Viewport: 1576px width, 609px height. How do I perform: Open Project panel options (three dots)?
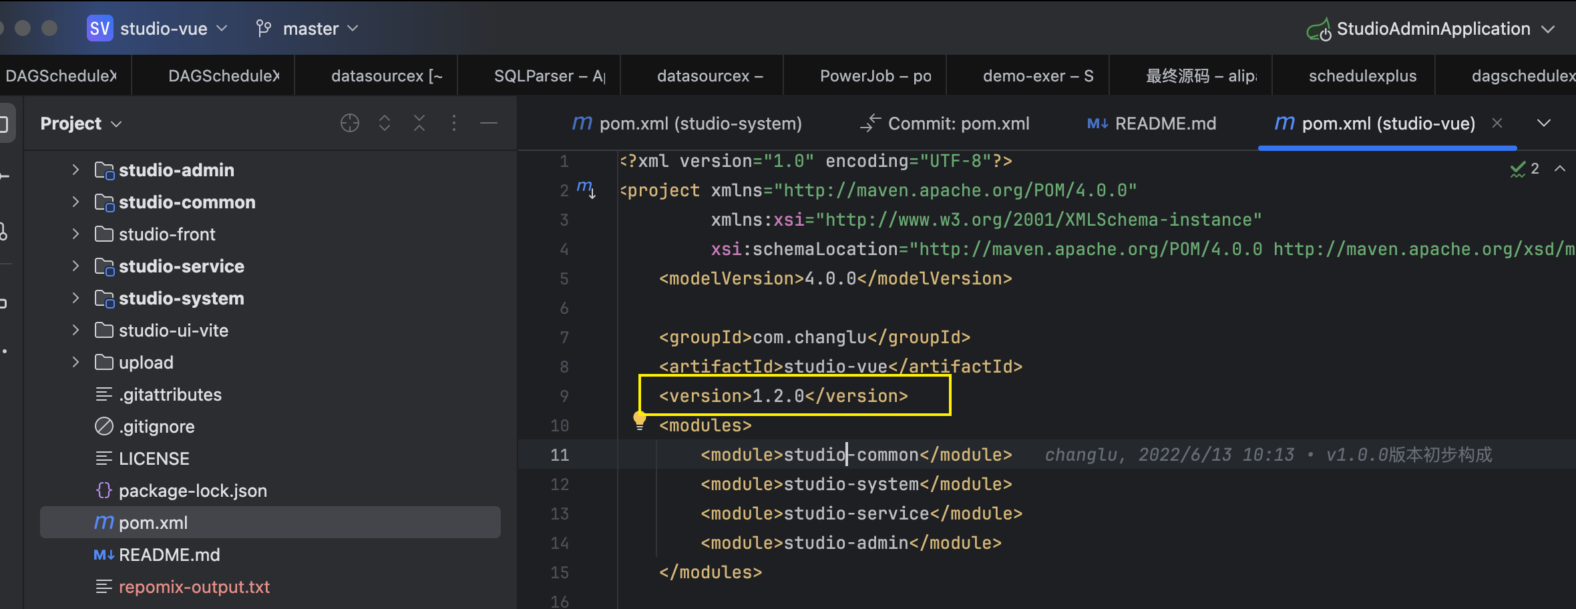click(x=454, y=124)
